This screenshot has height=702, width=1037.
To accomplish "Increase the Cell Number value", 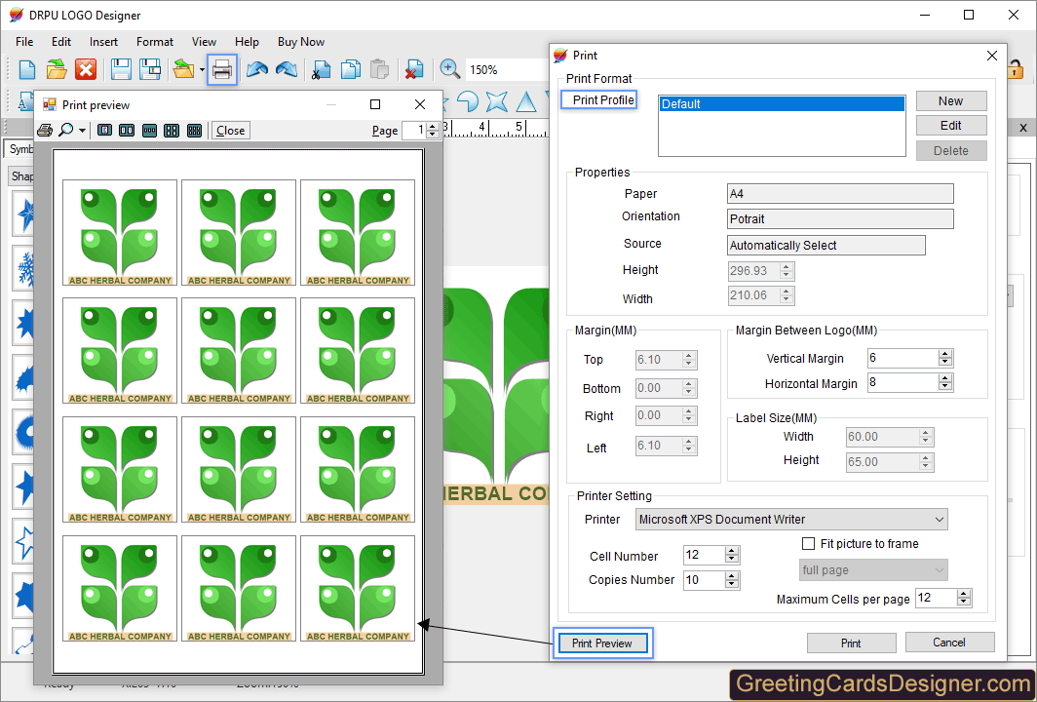I will pos(731,551).
